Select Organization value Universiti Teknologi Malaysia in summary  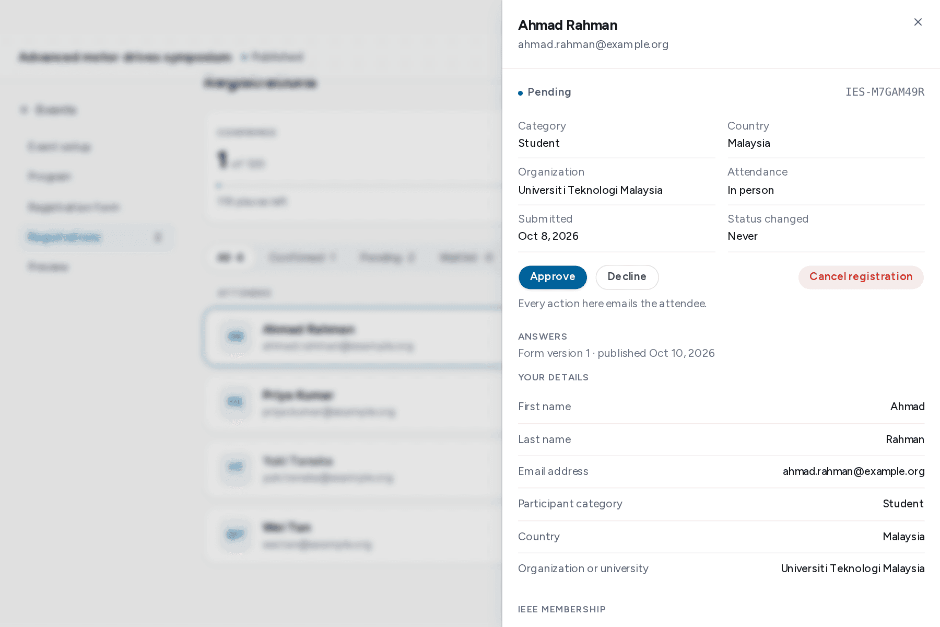(590, 190)
